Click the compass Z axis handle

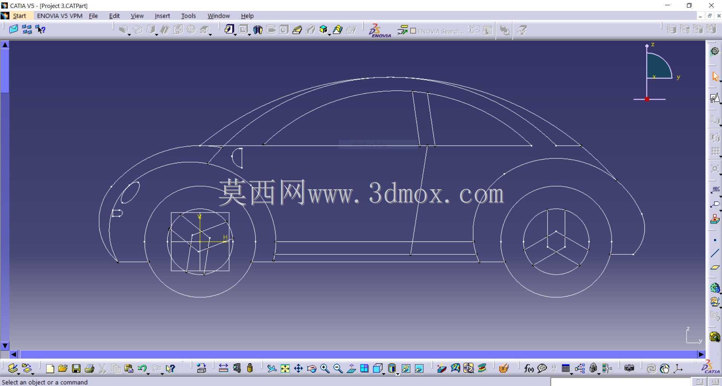647,46
